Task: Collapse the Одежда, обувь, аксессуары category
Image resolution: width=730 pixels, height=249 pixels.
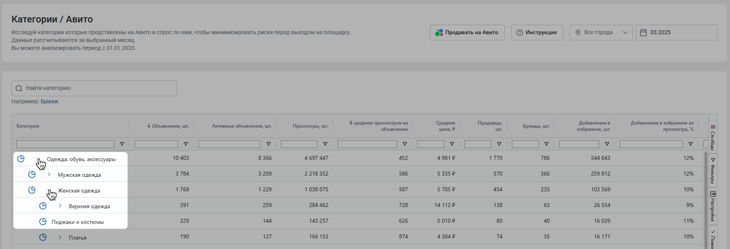Action: pyautogui.click(x=38, y=159)
